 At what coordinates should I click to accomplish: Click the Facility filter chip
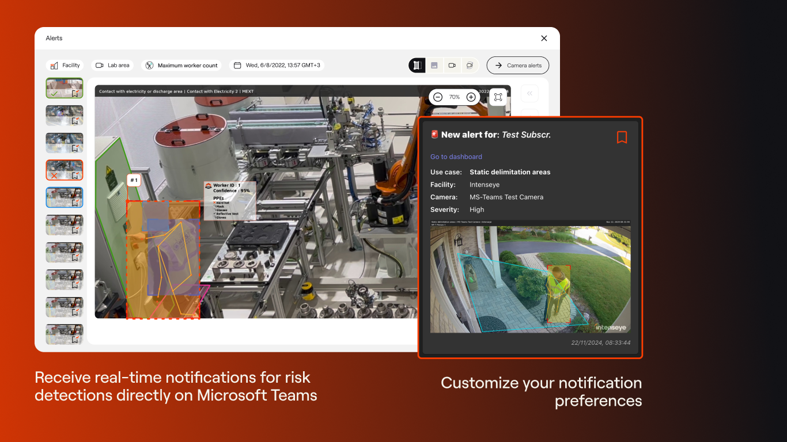(65, 66)
